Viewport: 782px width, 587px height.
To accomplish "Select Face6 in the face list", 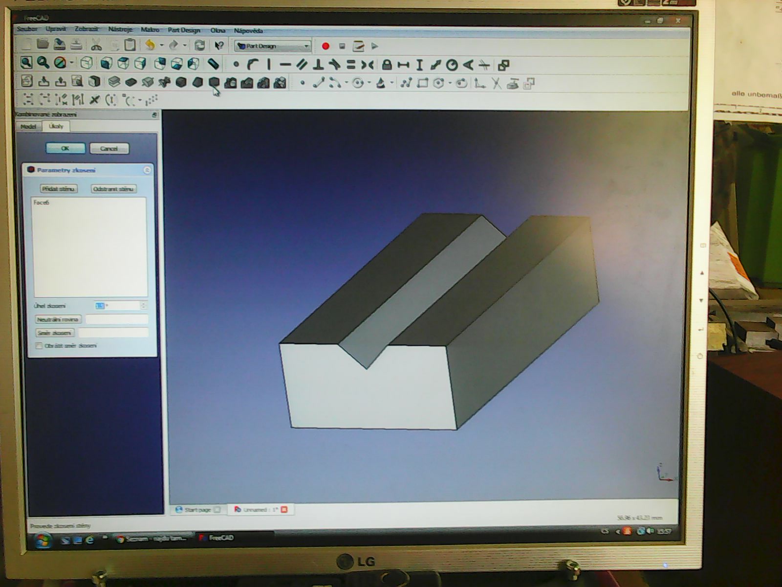I will point(42,203).
